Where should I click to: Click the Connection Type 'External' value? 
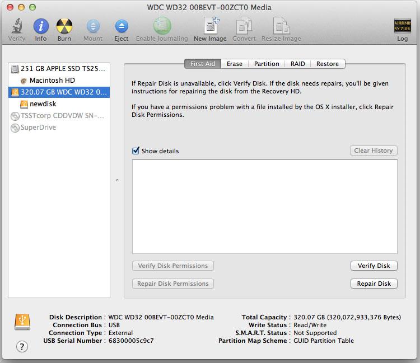pyautogui.click(x=120, y=333)
